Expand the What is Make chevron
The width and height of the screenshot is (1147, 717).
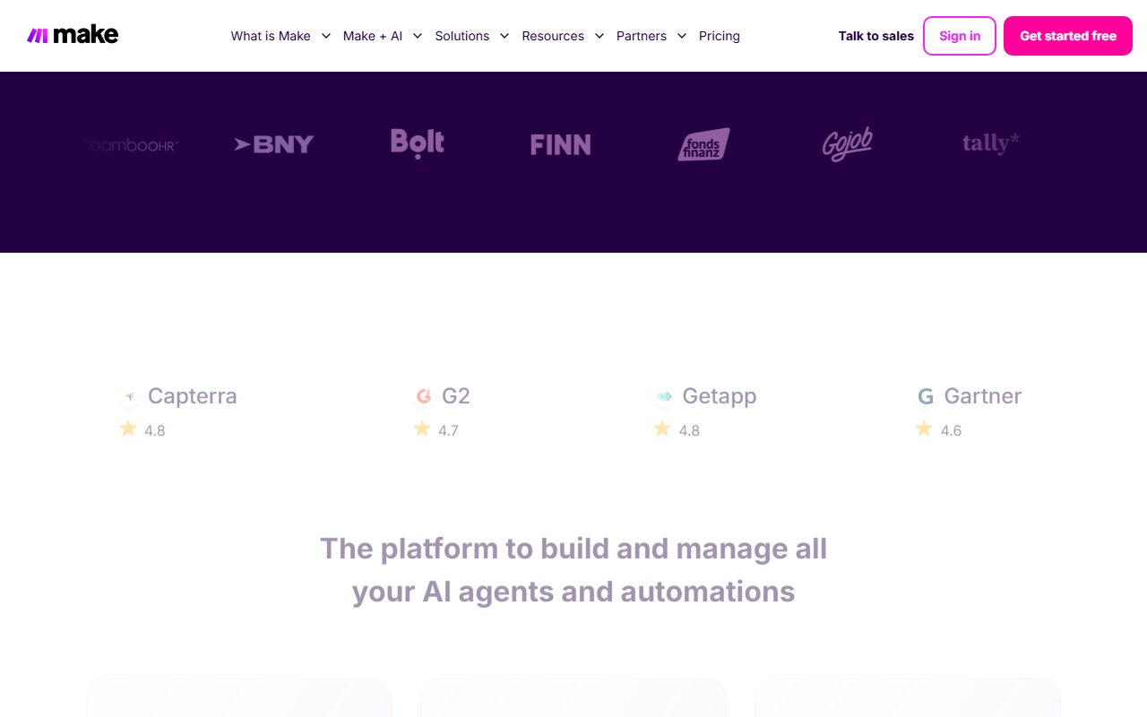pos(325,36)
